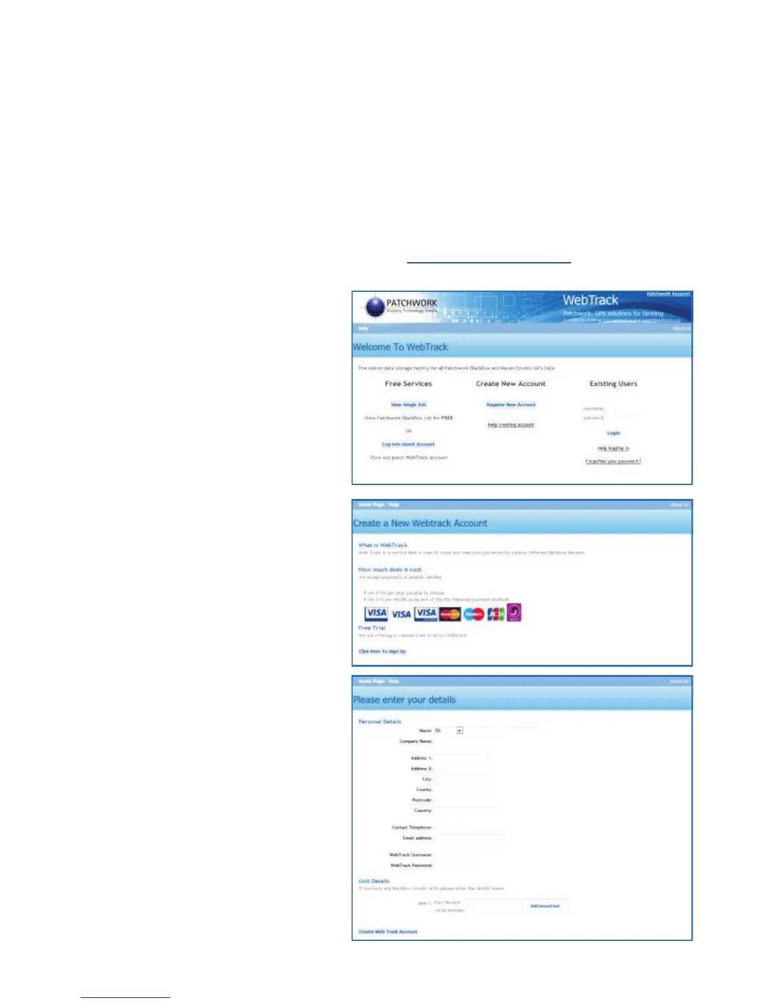Click Home Page on the Please enter your details page

pyautogui.click(x=372, y=681)
